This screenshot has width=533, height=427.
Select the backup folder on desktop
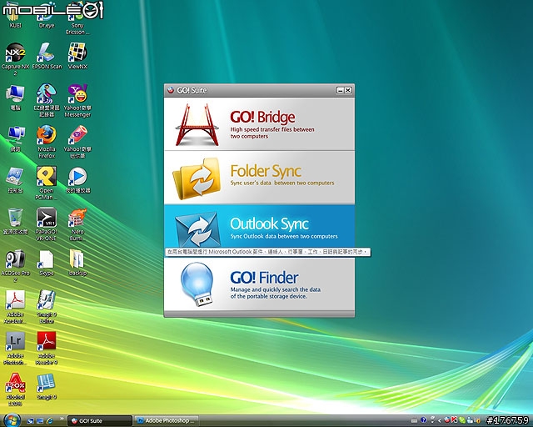coord(77,263)
